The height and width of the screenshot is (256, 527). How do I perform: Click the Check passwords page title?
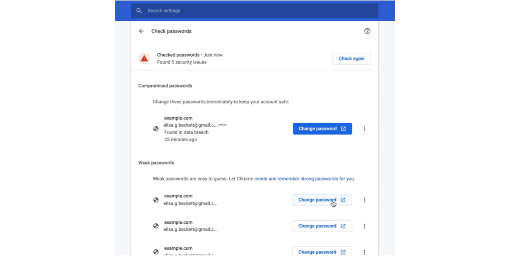[x=171, y=31]
